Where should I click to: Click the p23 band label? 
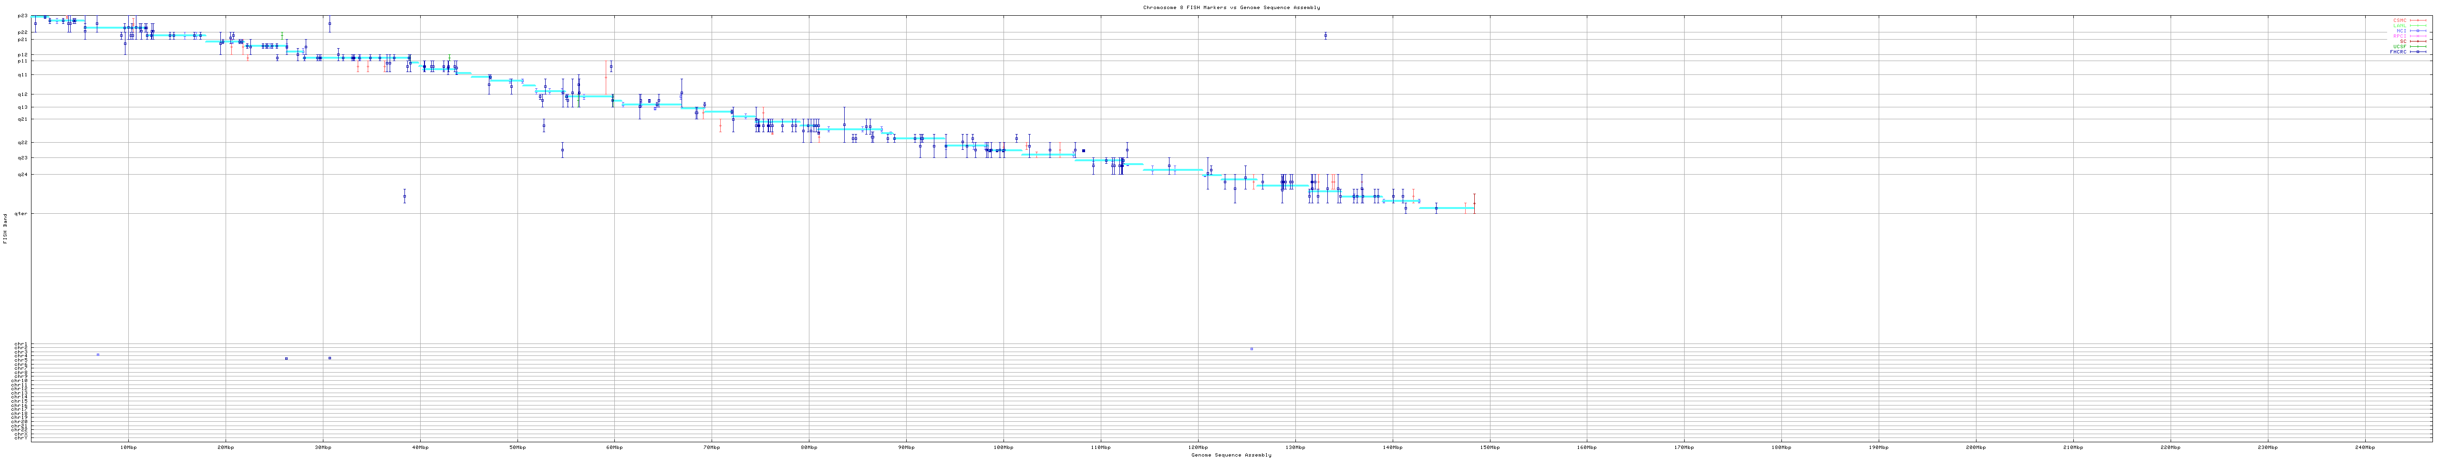pos(23,16)
